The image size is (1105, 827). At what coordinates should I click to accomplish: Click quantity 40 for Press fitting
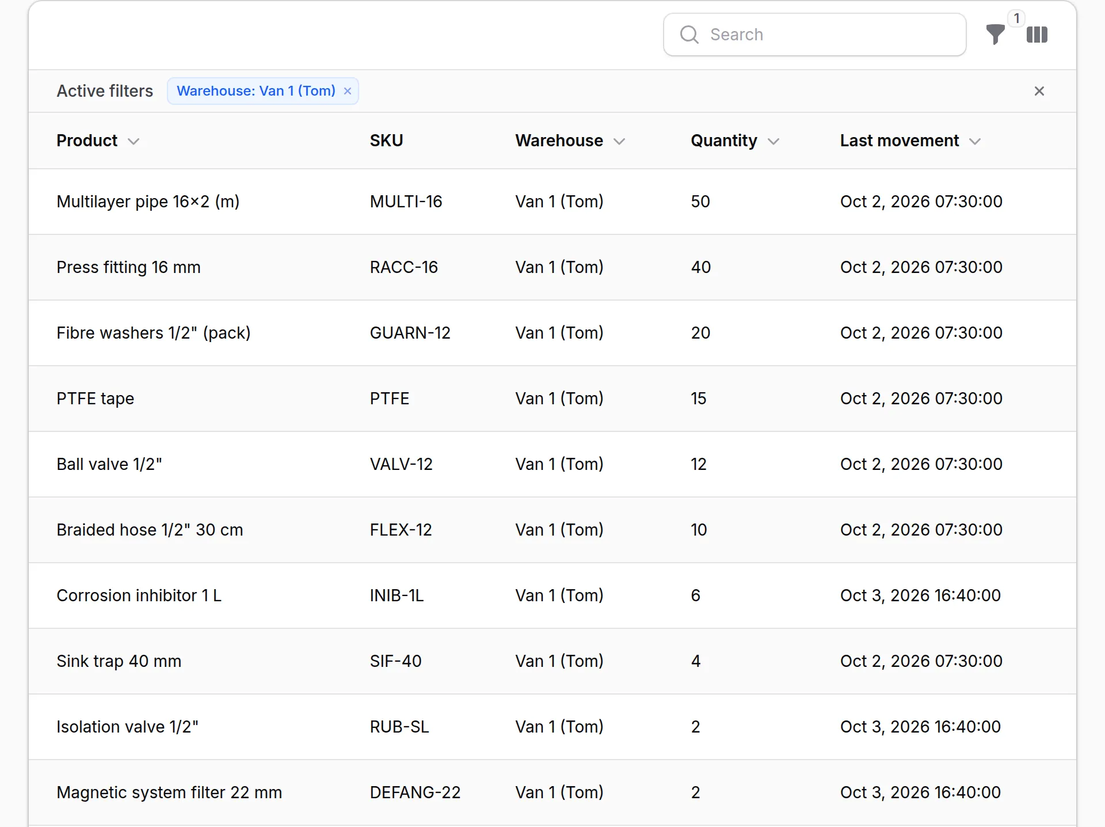click(701, 267)
